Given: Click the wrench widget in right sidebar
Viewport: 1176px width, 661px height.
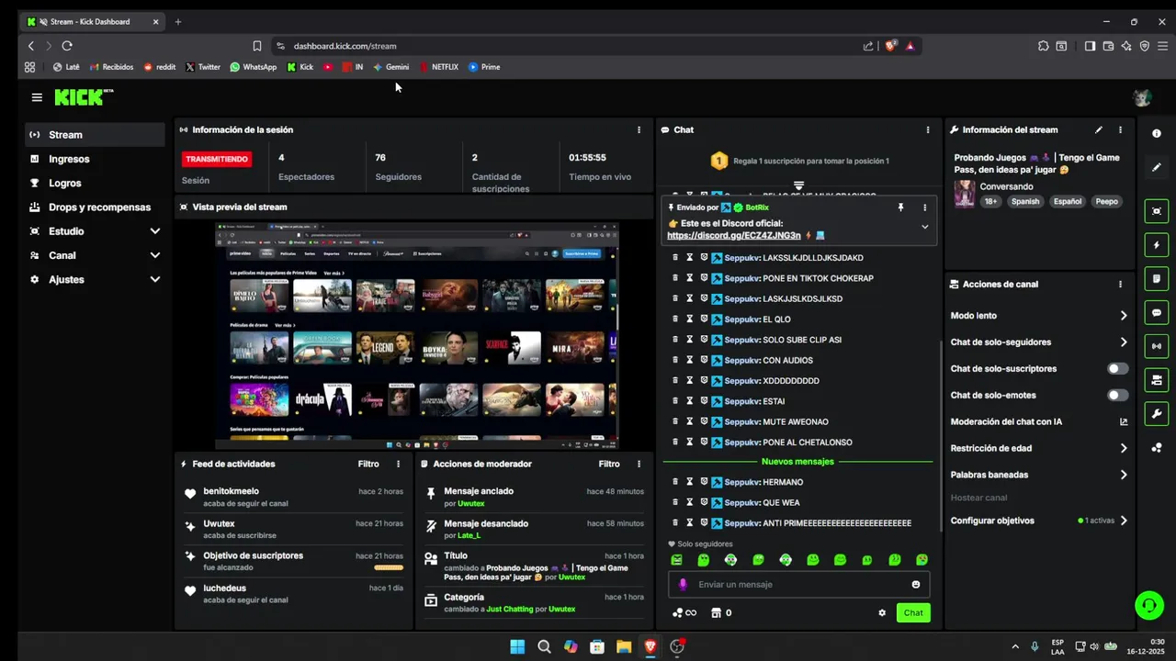Looking at the screenshot, I should [1157, 414].
